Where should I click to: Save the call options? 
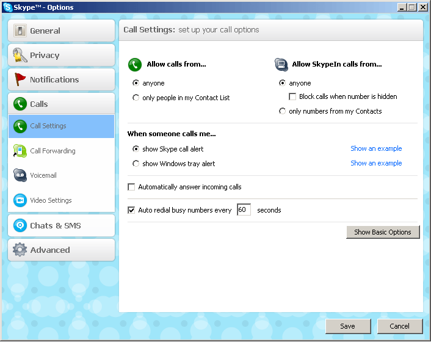tap(348, 326)
